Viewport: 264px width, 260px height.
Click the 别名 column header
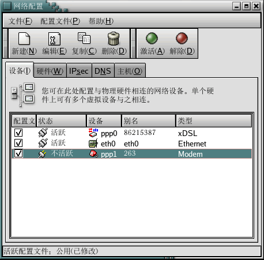point(149,121)
